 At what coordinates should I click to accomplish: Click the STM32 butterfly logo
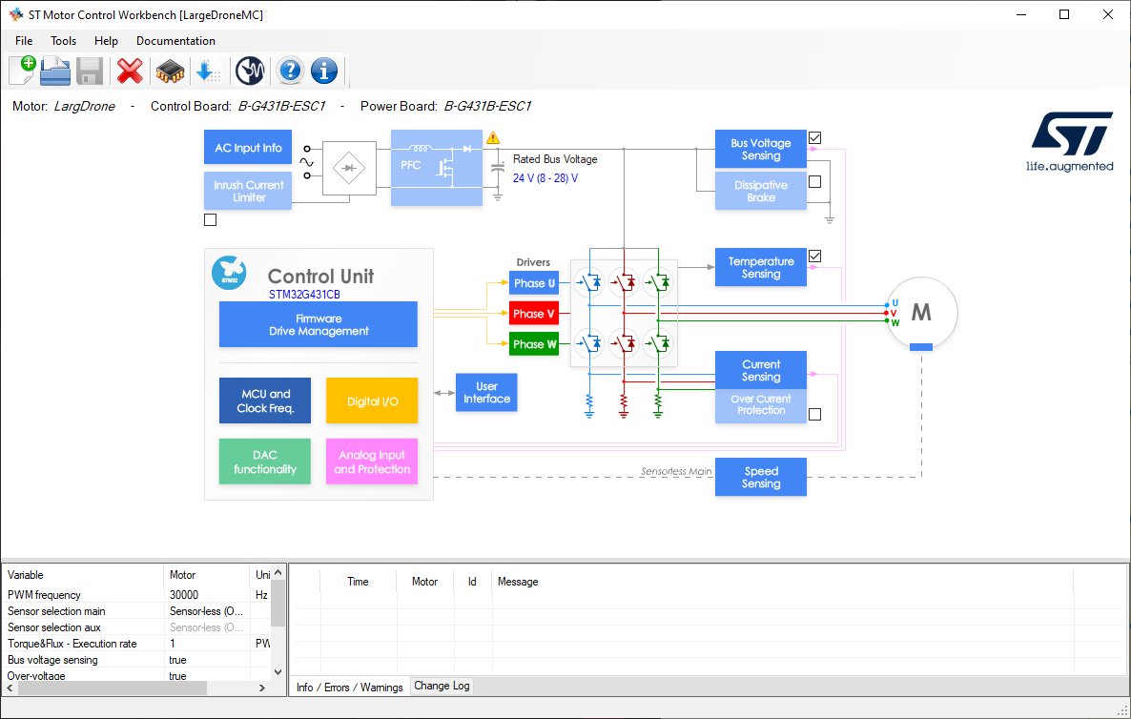(x=230, y=273)
